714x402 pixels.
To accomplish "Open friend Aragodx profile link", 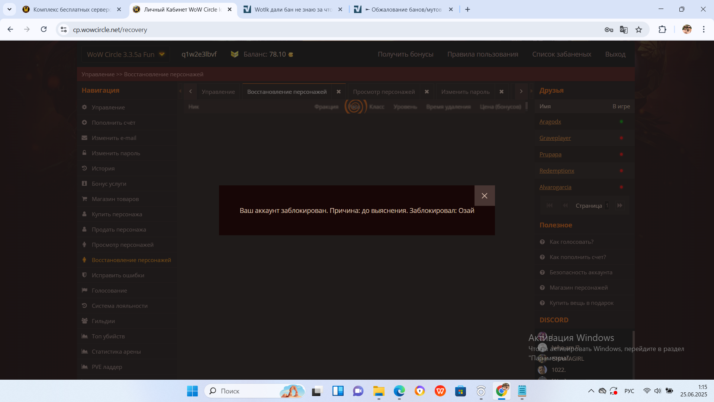I will tap(550, 122).
